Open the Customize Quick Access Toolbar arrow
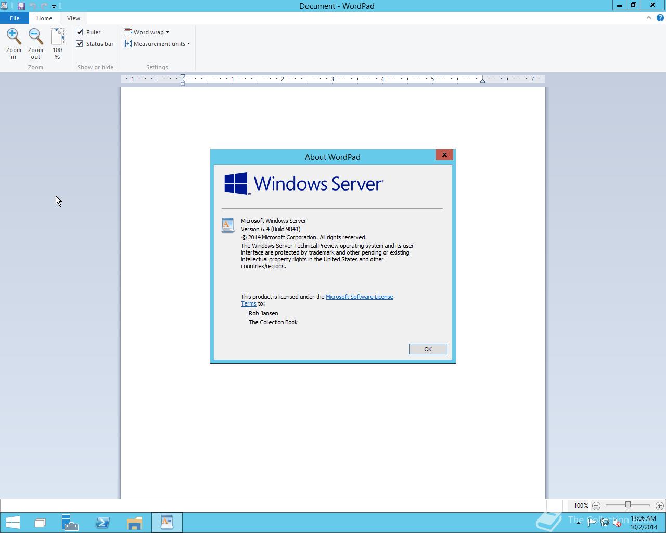666x533 pixels. (54, 6)
